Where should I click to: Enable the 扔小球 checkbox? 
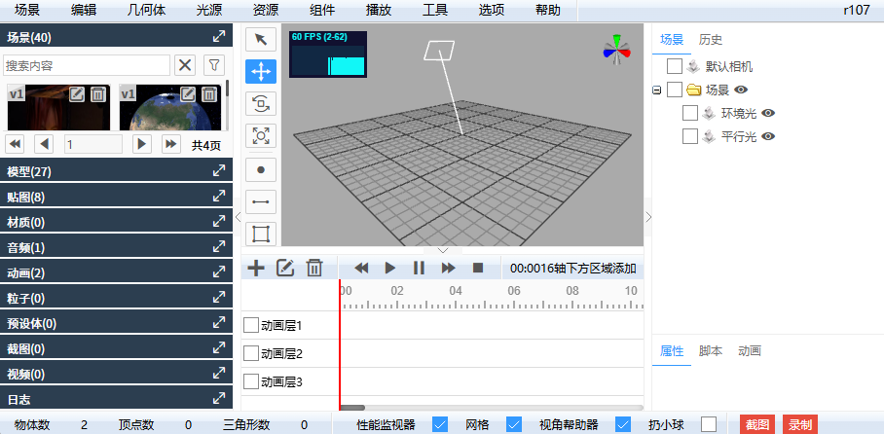tap(709, 424)
